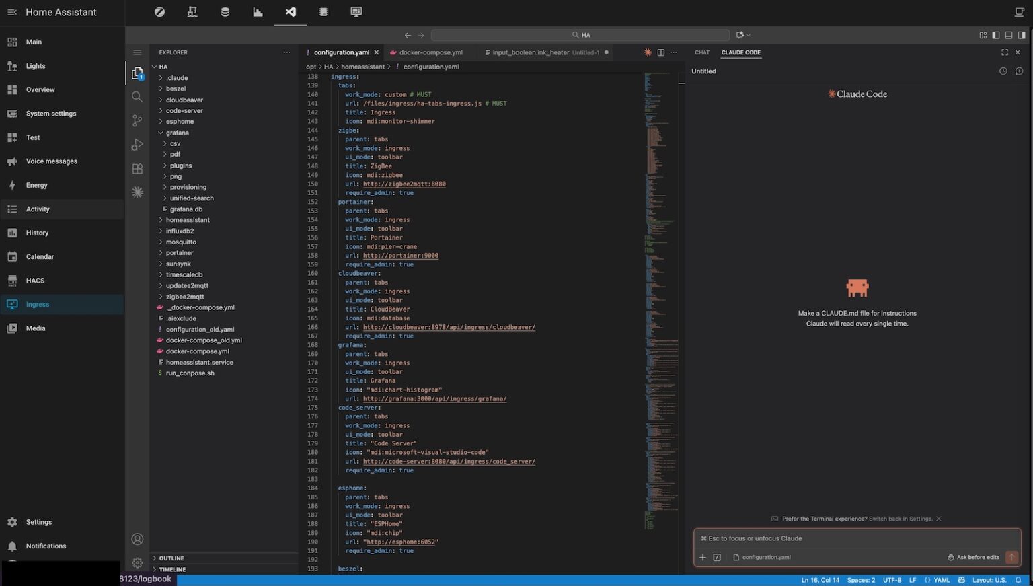Send the message with orange arrow button

point(1011,557)
